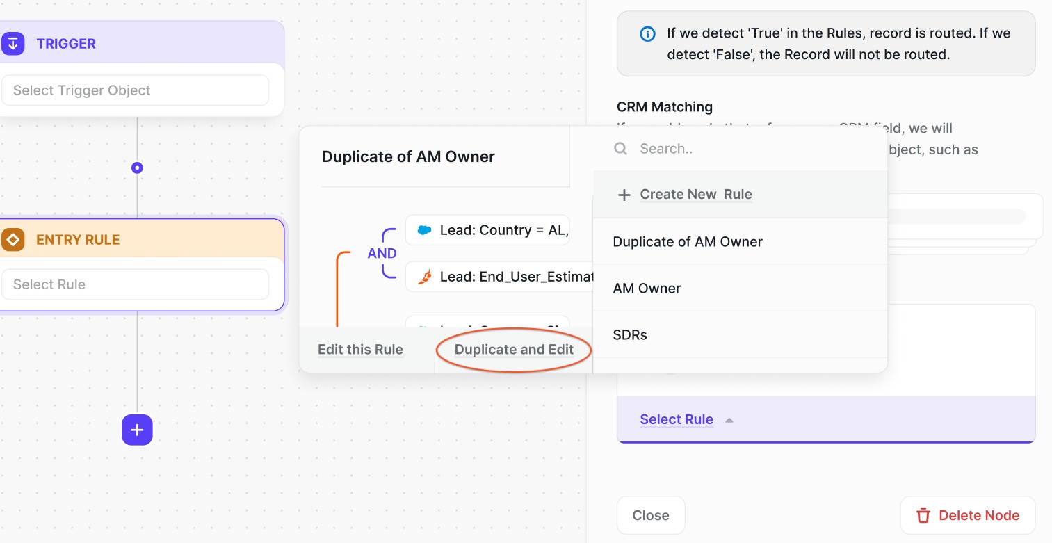Click the orange icon on Lead: End_User_Estimat condition
Viewport: 1052px width, 543px height.
point(424,277)
